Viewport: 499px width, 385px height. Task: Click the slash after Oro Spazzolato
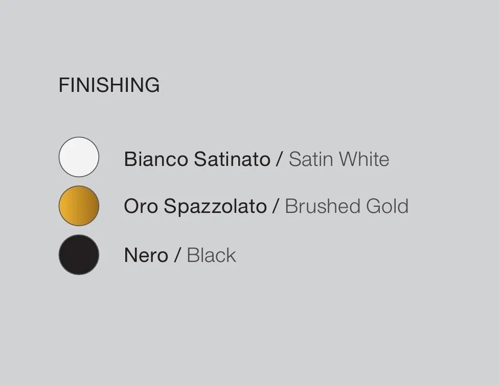tap(276, 206)
